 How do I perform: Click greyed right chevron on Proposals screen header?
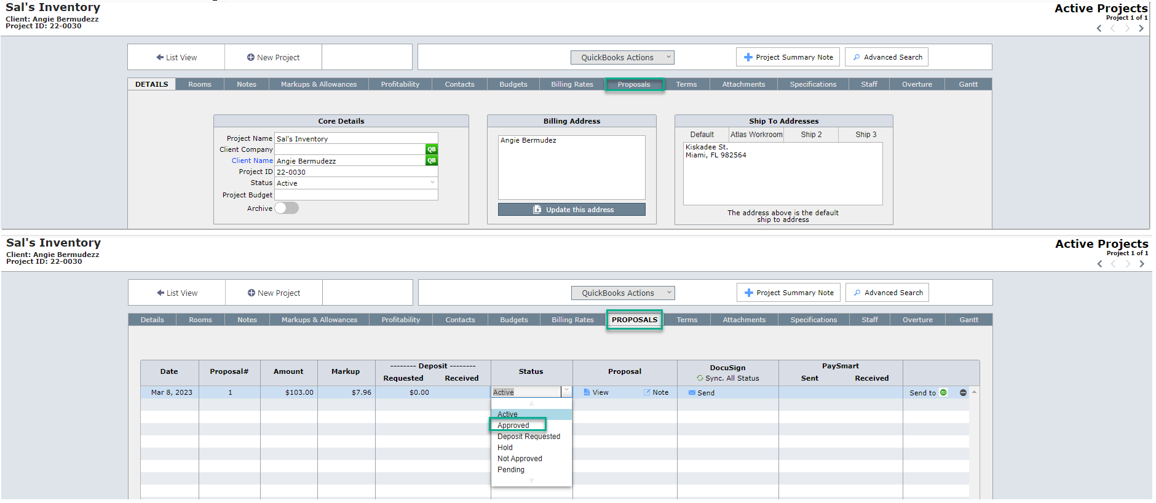[x=1128, y=264]
